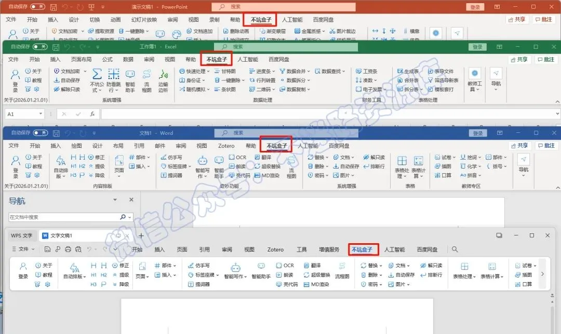The width and height of the screenshot is (561, 334).
Task: Collapse Word ribbon with chevron at right
Action: pos(557,187)
